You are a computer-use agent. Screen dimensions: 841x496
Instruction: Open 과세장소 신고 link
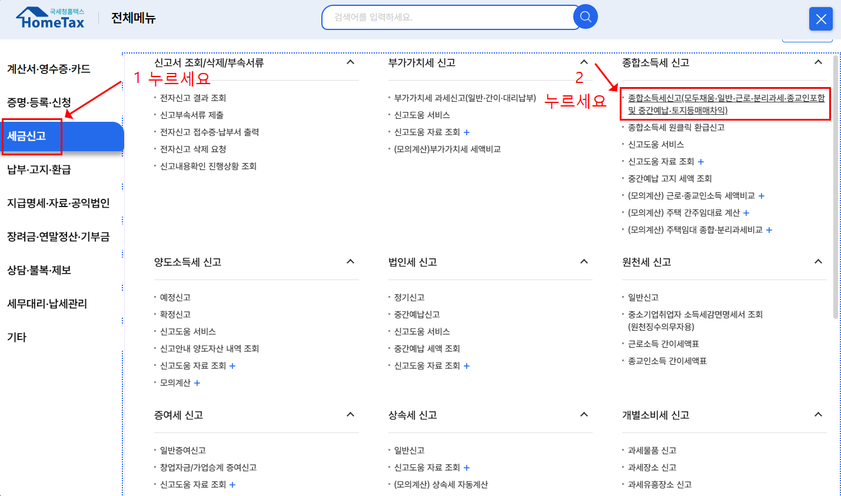click(x=652, y=468)
